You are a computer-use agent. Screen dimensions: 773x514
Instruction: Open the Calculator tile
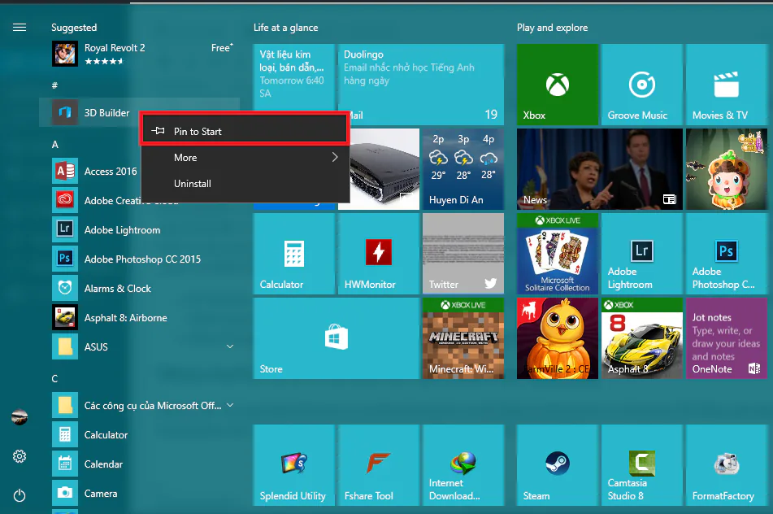(x=293, y=254)
